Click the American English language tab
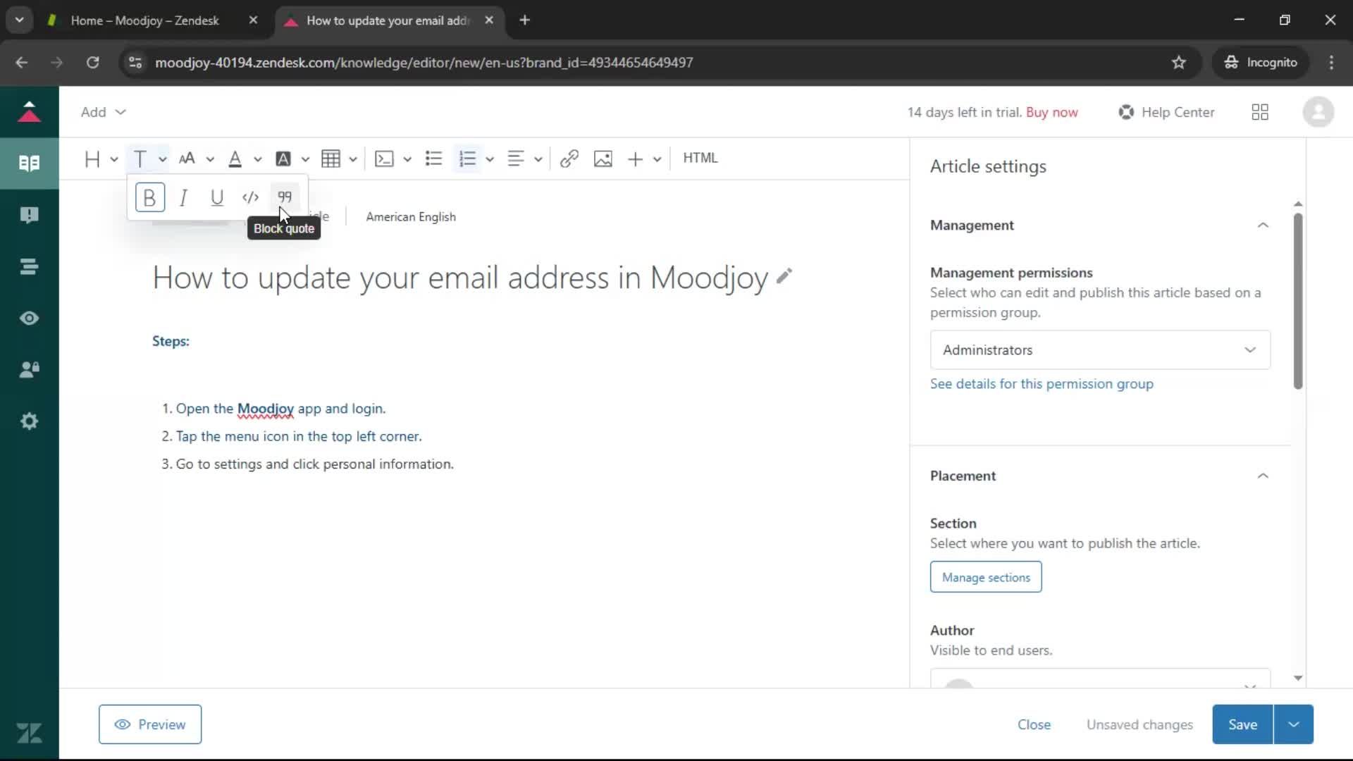 411,217
